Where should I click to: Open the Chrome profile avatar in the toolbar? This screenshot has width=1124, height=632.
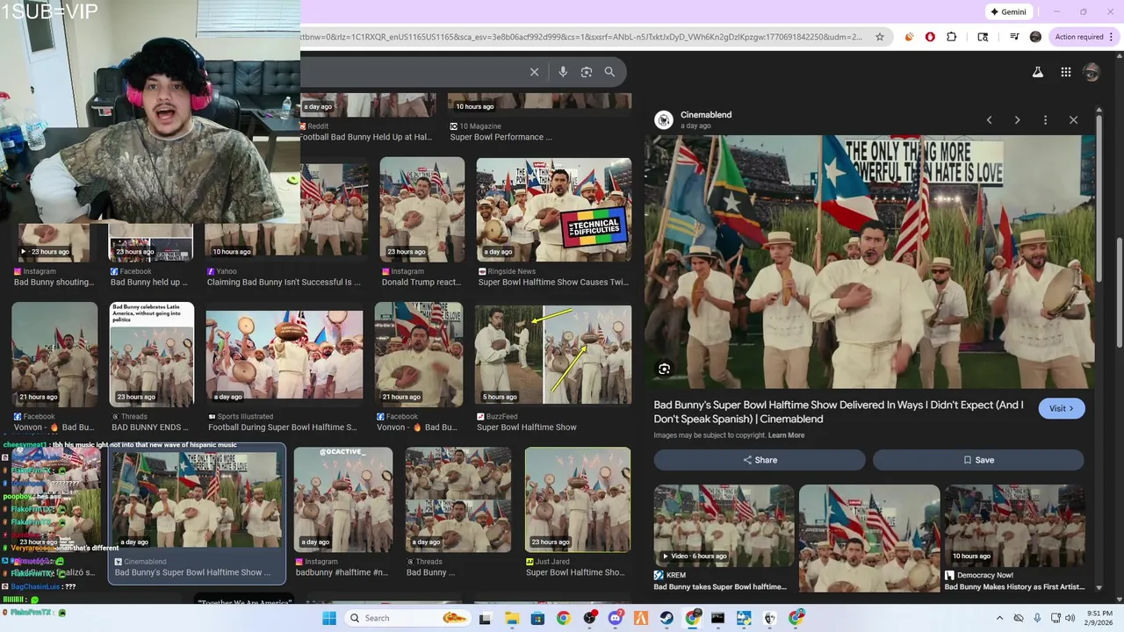point(1035,37)
